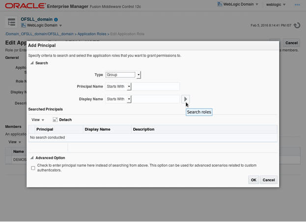Click Cancel on Edit Application Role page
Viewport: 306px width, 222px height.
click(291, 43)
